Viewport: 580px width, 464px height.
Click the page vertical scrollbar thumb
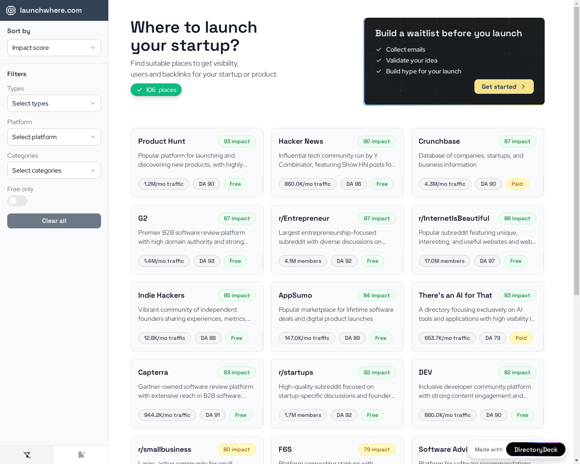pyautogui.click(x=576, y=152)
